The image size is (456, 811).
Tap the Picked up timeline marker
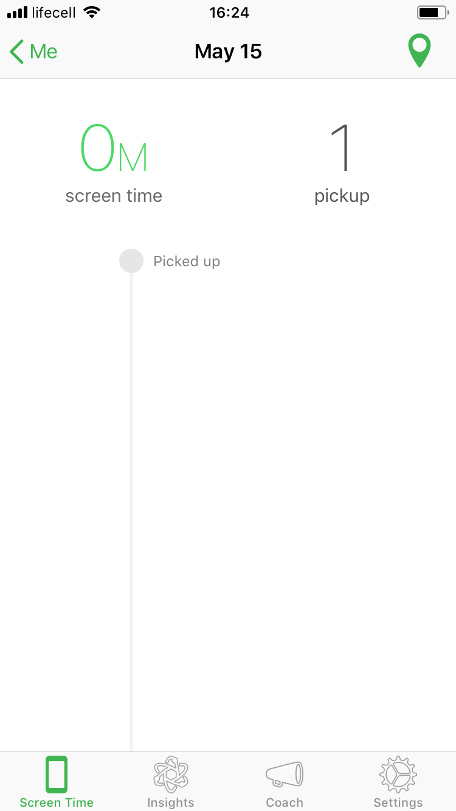[131, 261]
